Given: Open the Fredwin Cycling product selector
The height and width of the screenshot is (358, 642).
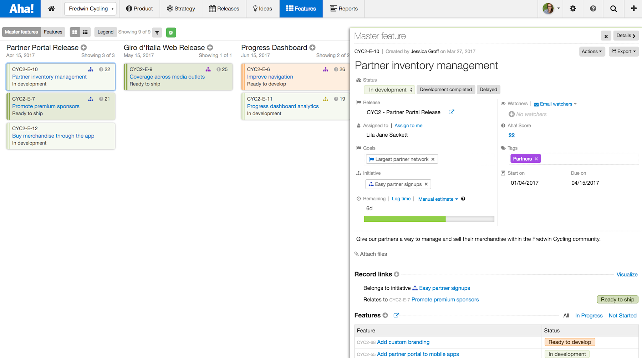Looking at the screenshot, I should pyautogui.click(x=90, y=9).
